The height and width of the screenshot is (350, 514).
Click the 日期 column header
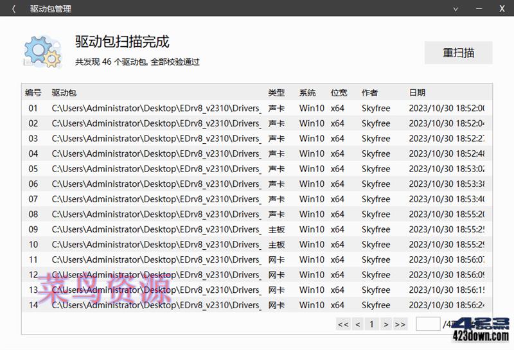coord(417,92)
